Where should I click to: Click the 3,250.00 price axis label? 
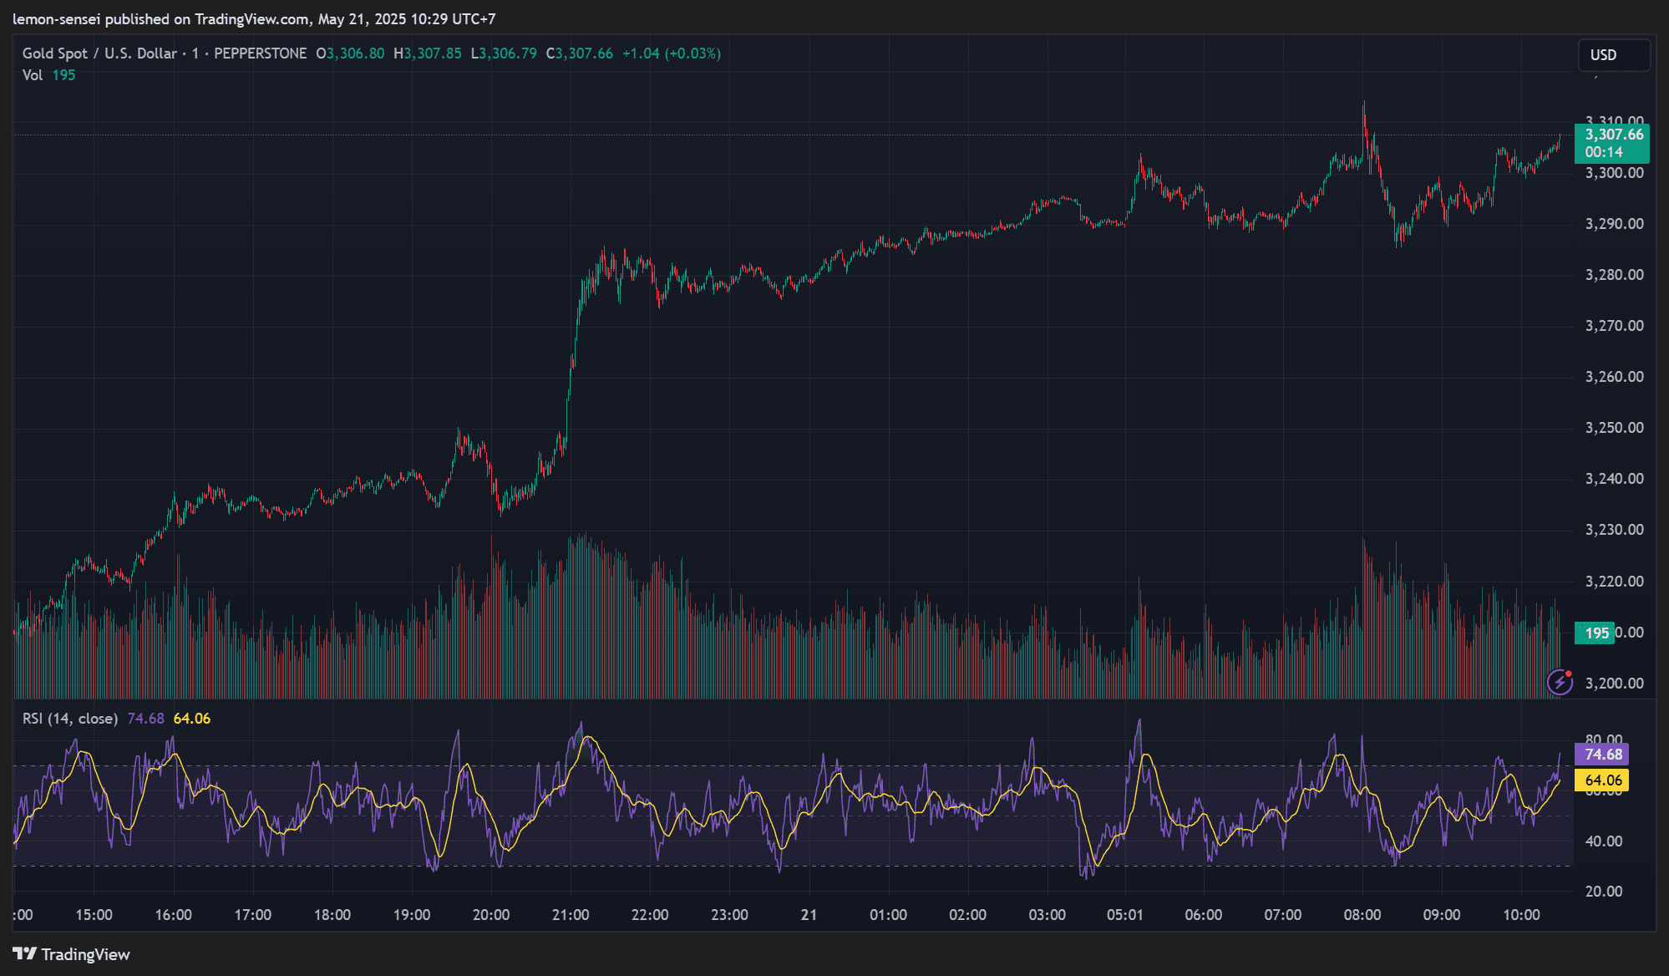pyautogui.click(x=1614, y=428)
